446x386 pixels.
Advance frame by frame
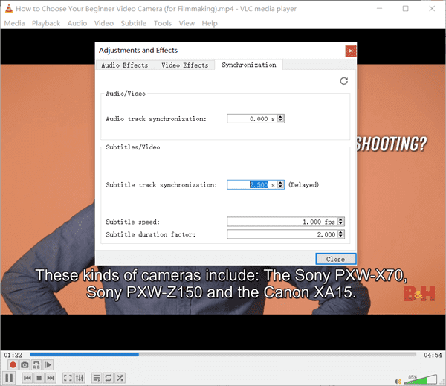(x=48, y=364)
